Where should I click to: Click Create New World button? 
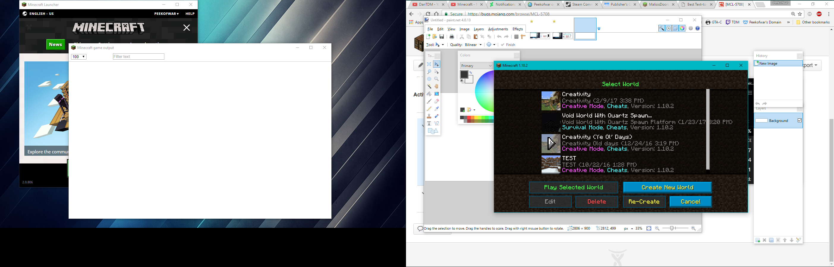coord(667,187)
